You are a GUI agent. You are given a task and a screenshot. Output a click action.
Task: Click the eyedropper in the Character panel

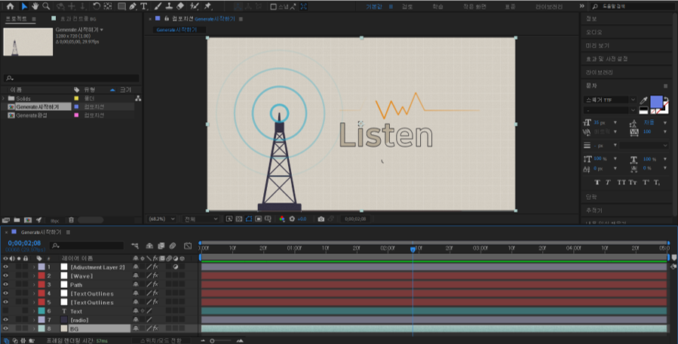643,101
